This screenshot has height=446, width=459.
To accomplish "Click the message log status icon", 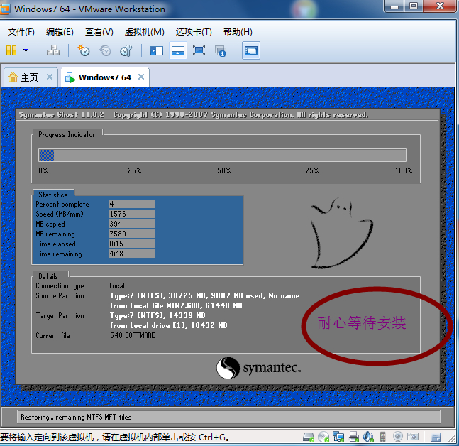I will pos(436,437).
